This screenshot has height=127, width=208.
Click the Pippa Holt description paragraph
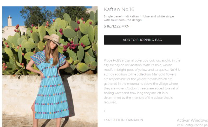click(x=142, y=81)
